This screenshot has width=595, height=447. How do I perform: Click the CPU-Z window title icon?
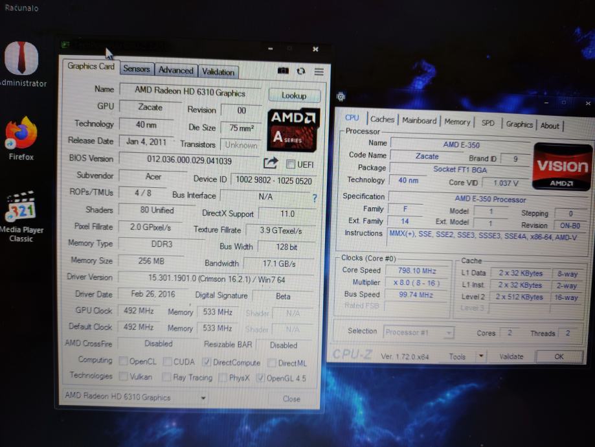tap(341, 97)
